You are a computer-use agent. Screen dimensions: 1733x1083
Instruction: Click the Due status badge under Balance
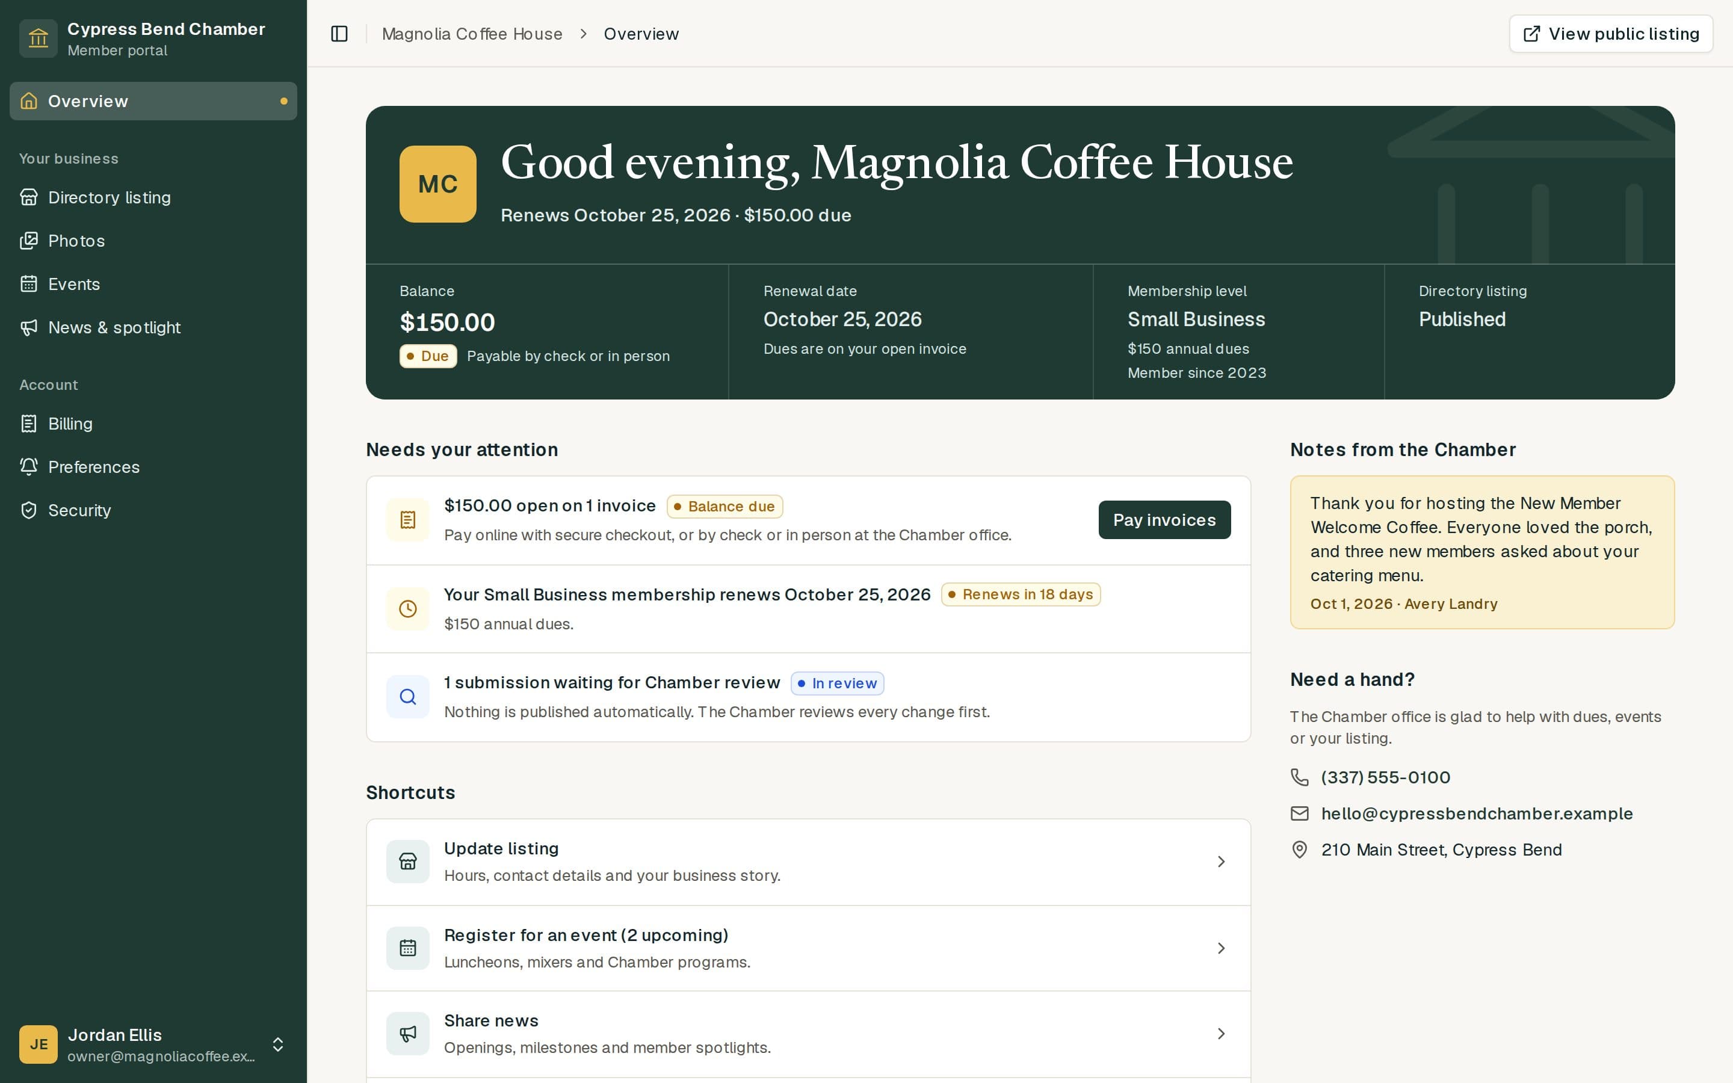tap(427, 356)
